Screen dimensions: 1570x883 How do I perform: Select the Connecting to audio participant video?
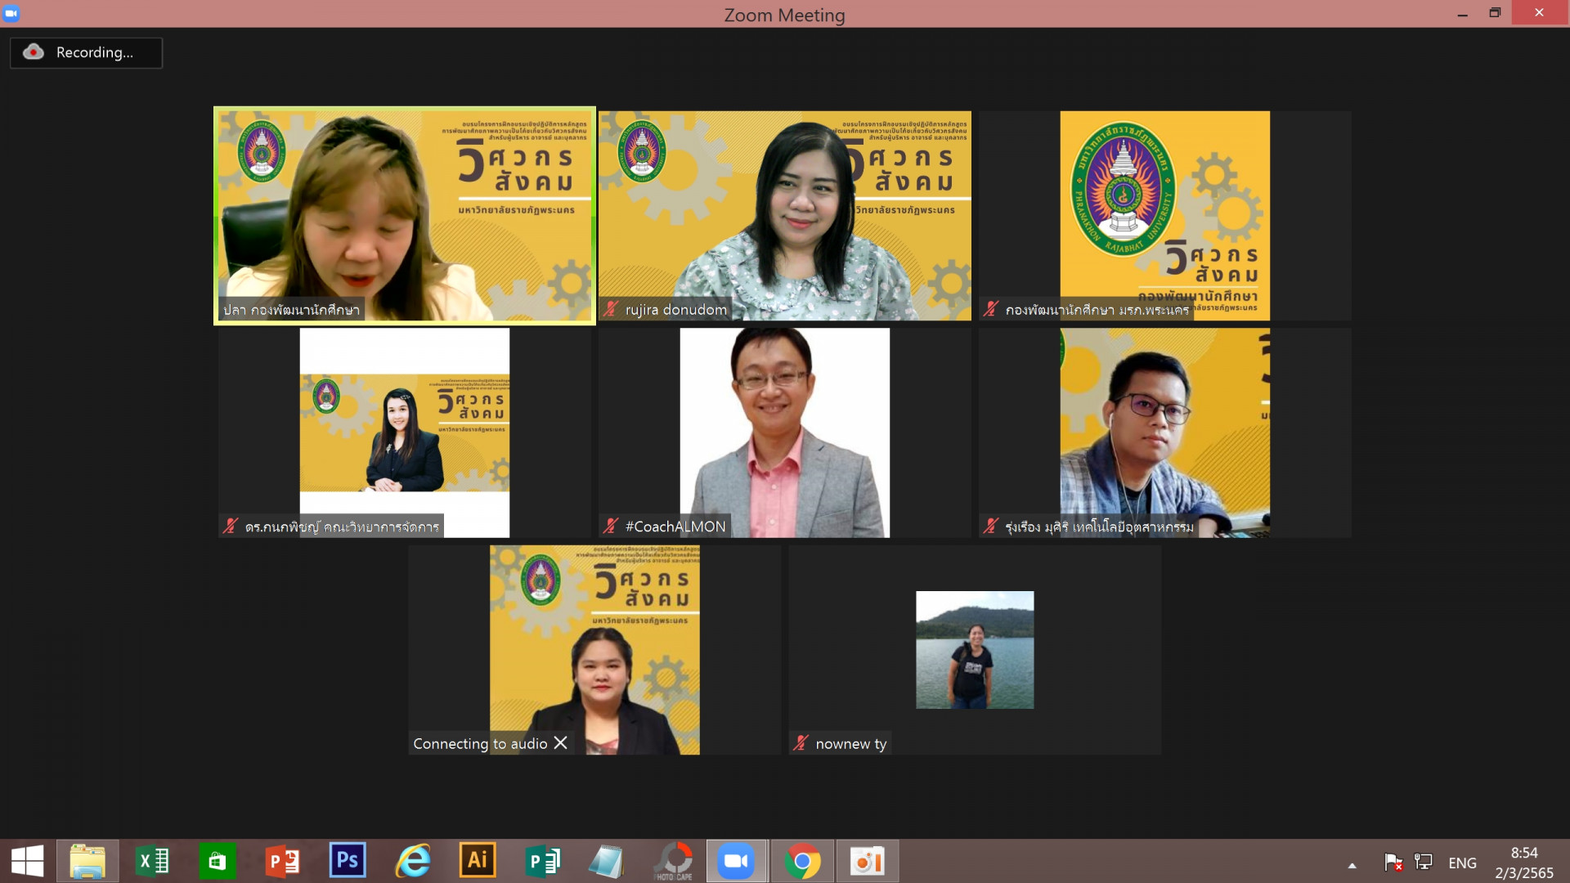click(x=594, y=650)
